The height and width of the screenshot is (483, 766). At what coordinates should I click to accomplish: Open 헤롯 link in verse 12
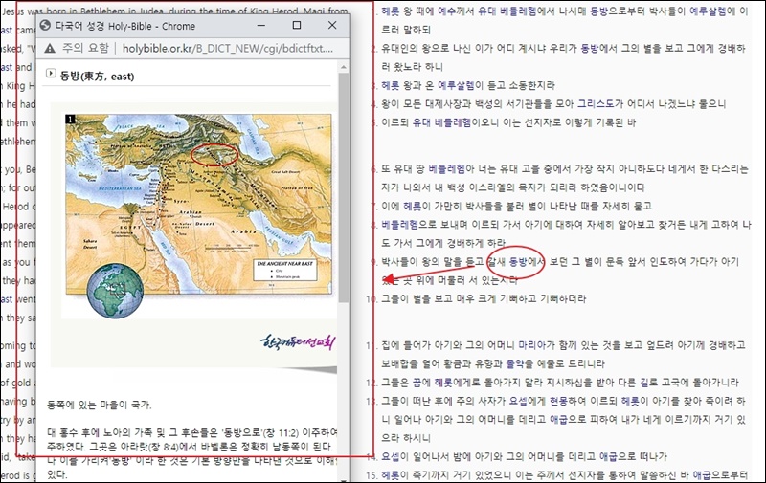[443, 383]
